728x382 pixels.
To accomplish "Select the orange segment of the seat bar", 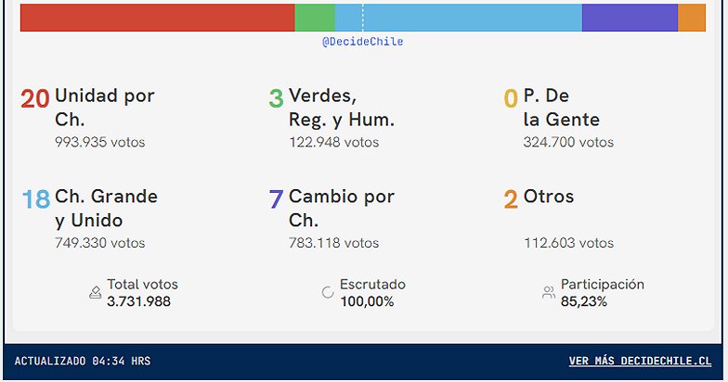I will point(692,18).
